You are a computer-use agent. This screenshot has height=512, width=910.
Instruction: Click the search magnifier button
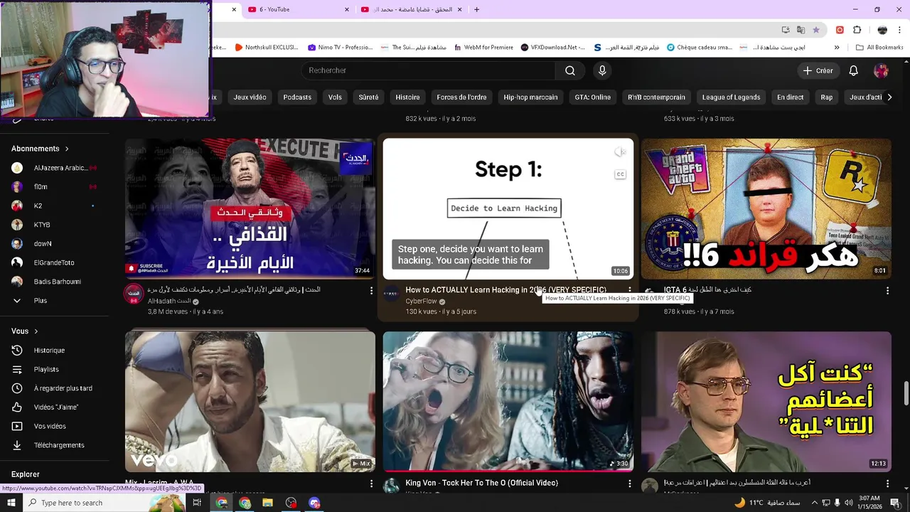coord(570,70)
